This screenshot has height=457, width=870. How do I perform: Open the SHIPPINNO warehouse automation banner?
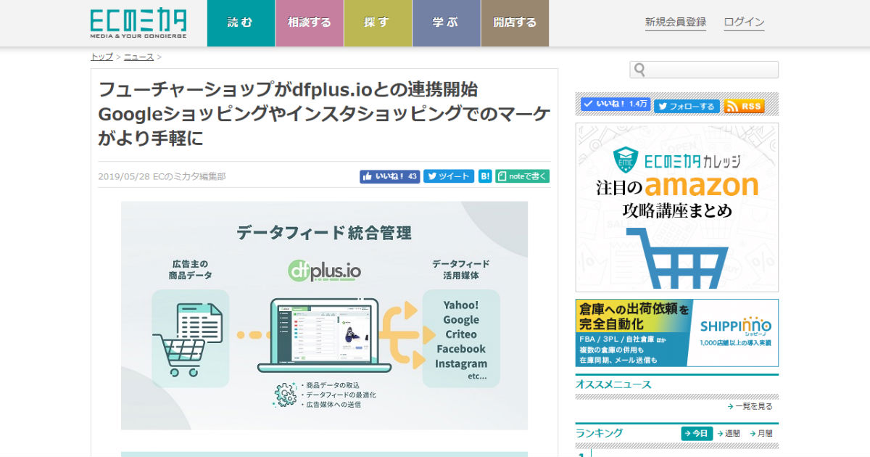(x=677, y=333)
